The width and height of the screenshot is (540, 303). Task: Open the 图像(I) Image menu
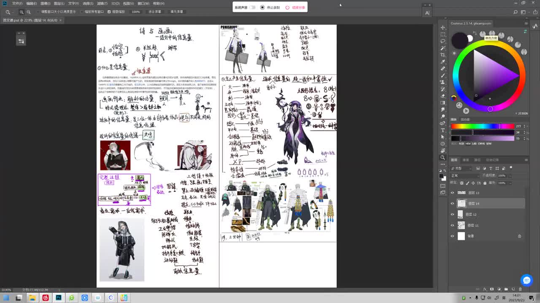click(x=45, y=3)
